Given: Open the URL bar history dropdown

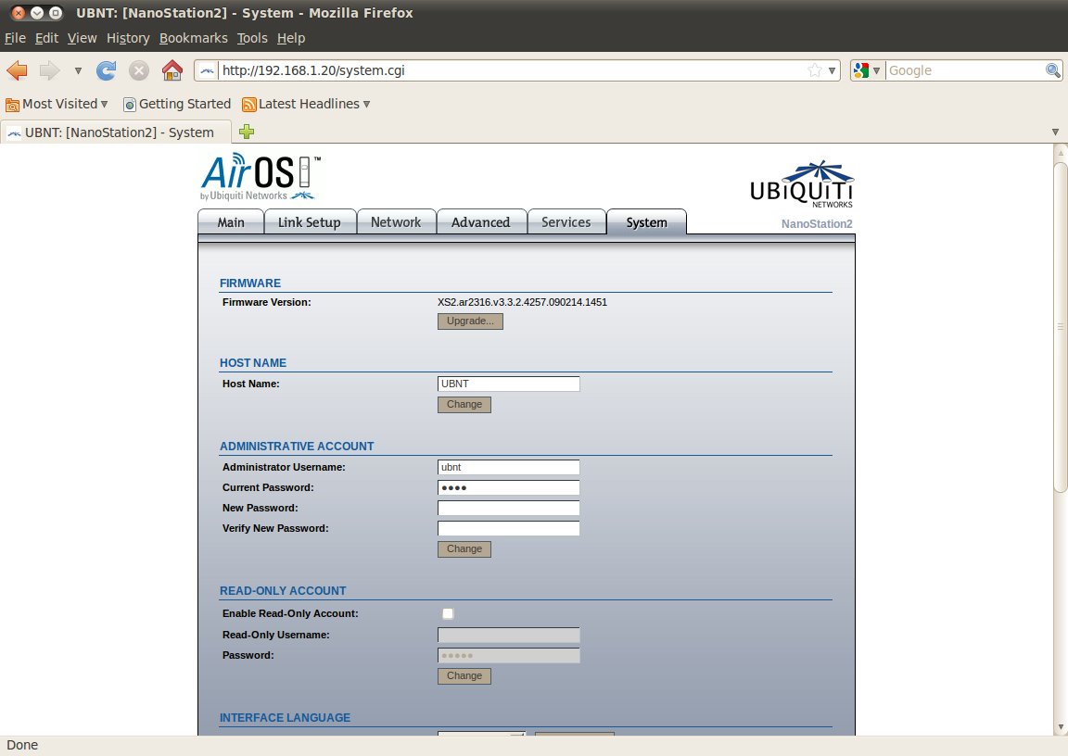Looking at the screenshot, I should tap(832, 70).
